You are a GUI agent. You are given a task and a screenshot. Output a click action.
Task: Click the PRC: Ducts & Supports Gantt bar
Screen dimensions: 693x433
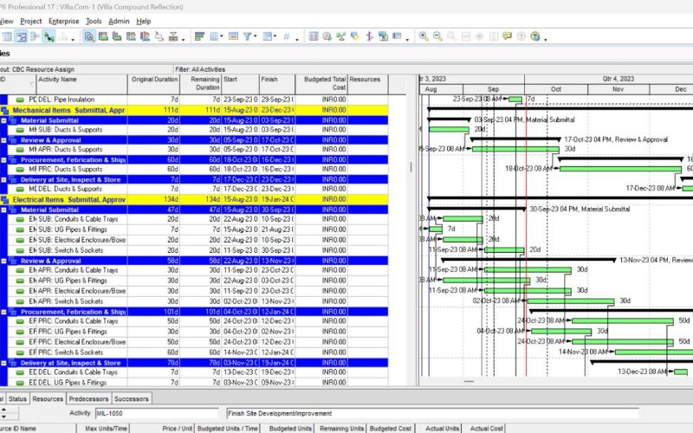(620, 169)
